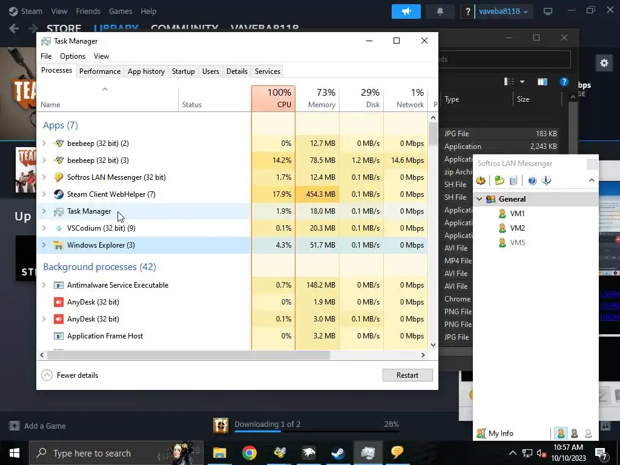Collapse Task Manager with Fewer details

click(x=70, y=375)
